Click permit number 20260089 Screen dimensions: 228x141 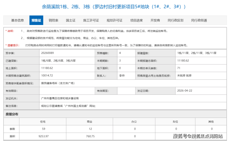tap(47, 53)
